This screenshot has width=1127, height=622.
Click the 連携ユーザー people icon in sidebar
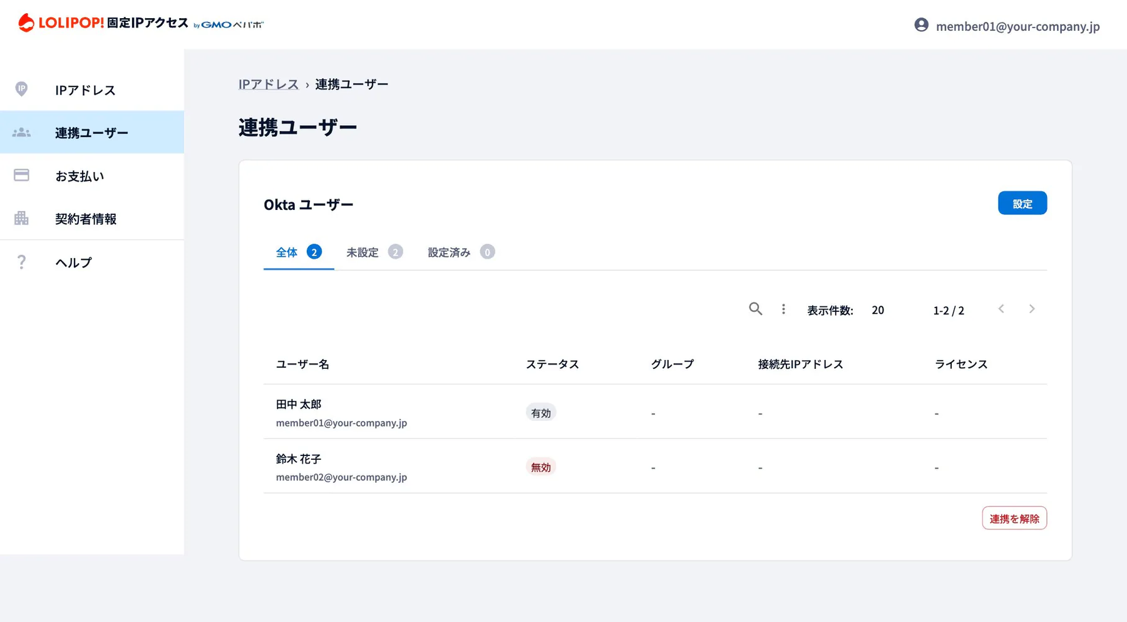click(21, 132)
